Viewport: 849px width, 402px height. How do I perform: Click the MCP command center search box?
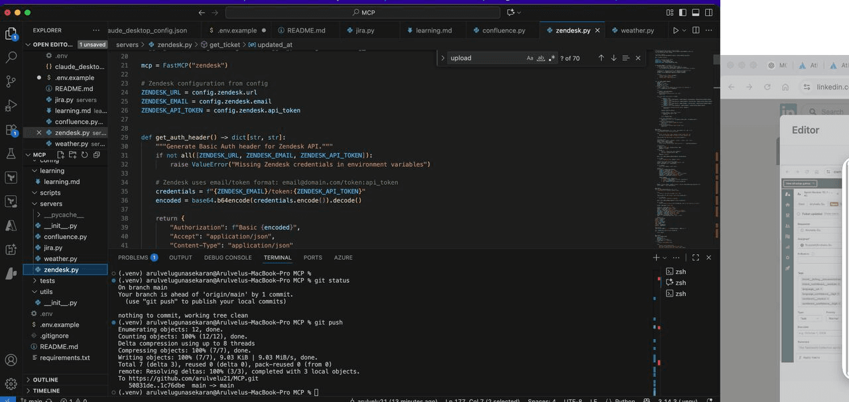tap(363, 13)
